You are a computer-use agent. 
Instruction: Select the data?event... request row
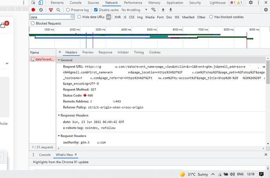click(43, 59)
